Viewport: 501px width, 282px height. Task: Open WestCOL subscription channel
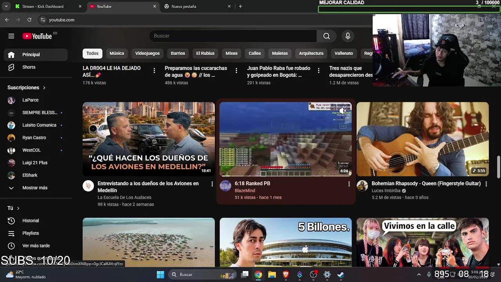click(36, 150)
